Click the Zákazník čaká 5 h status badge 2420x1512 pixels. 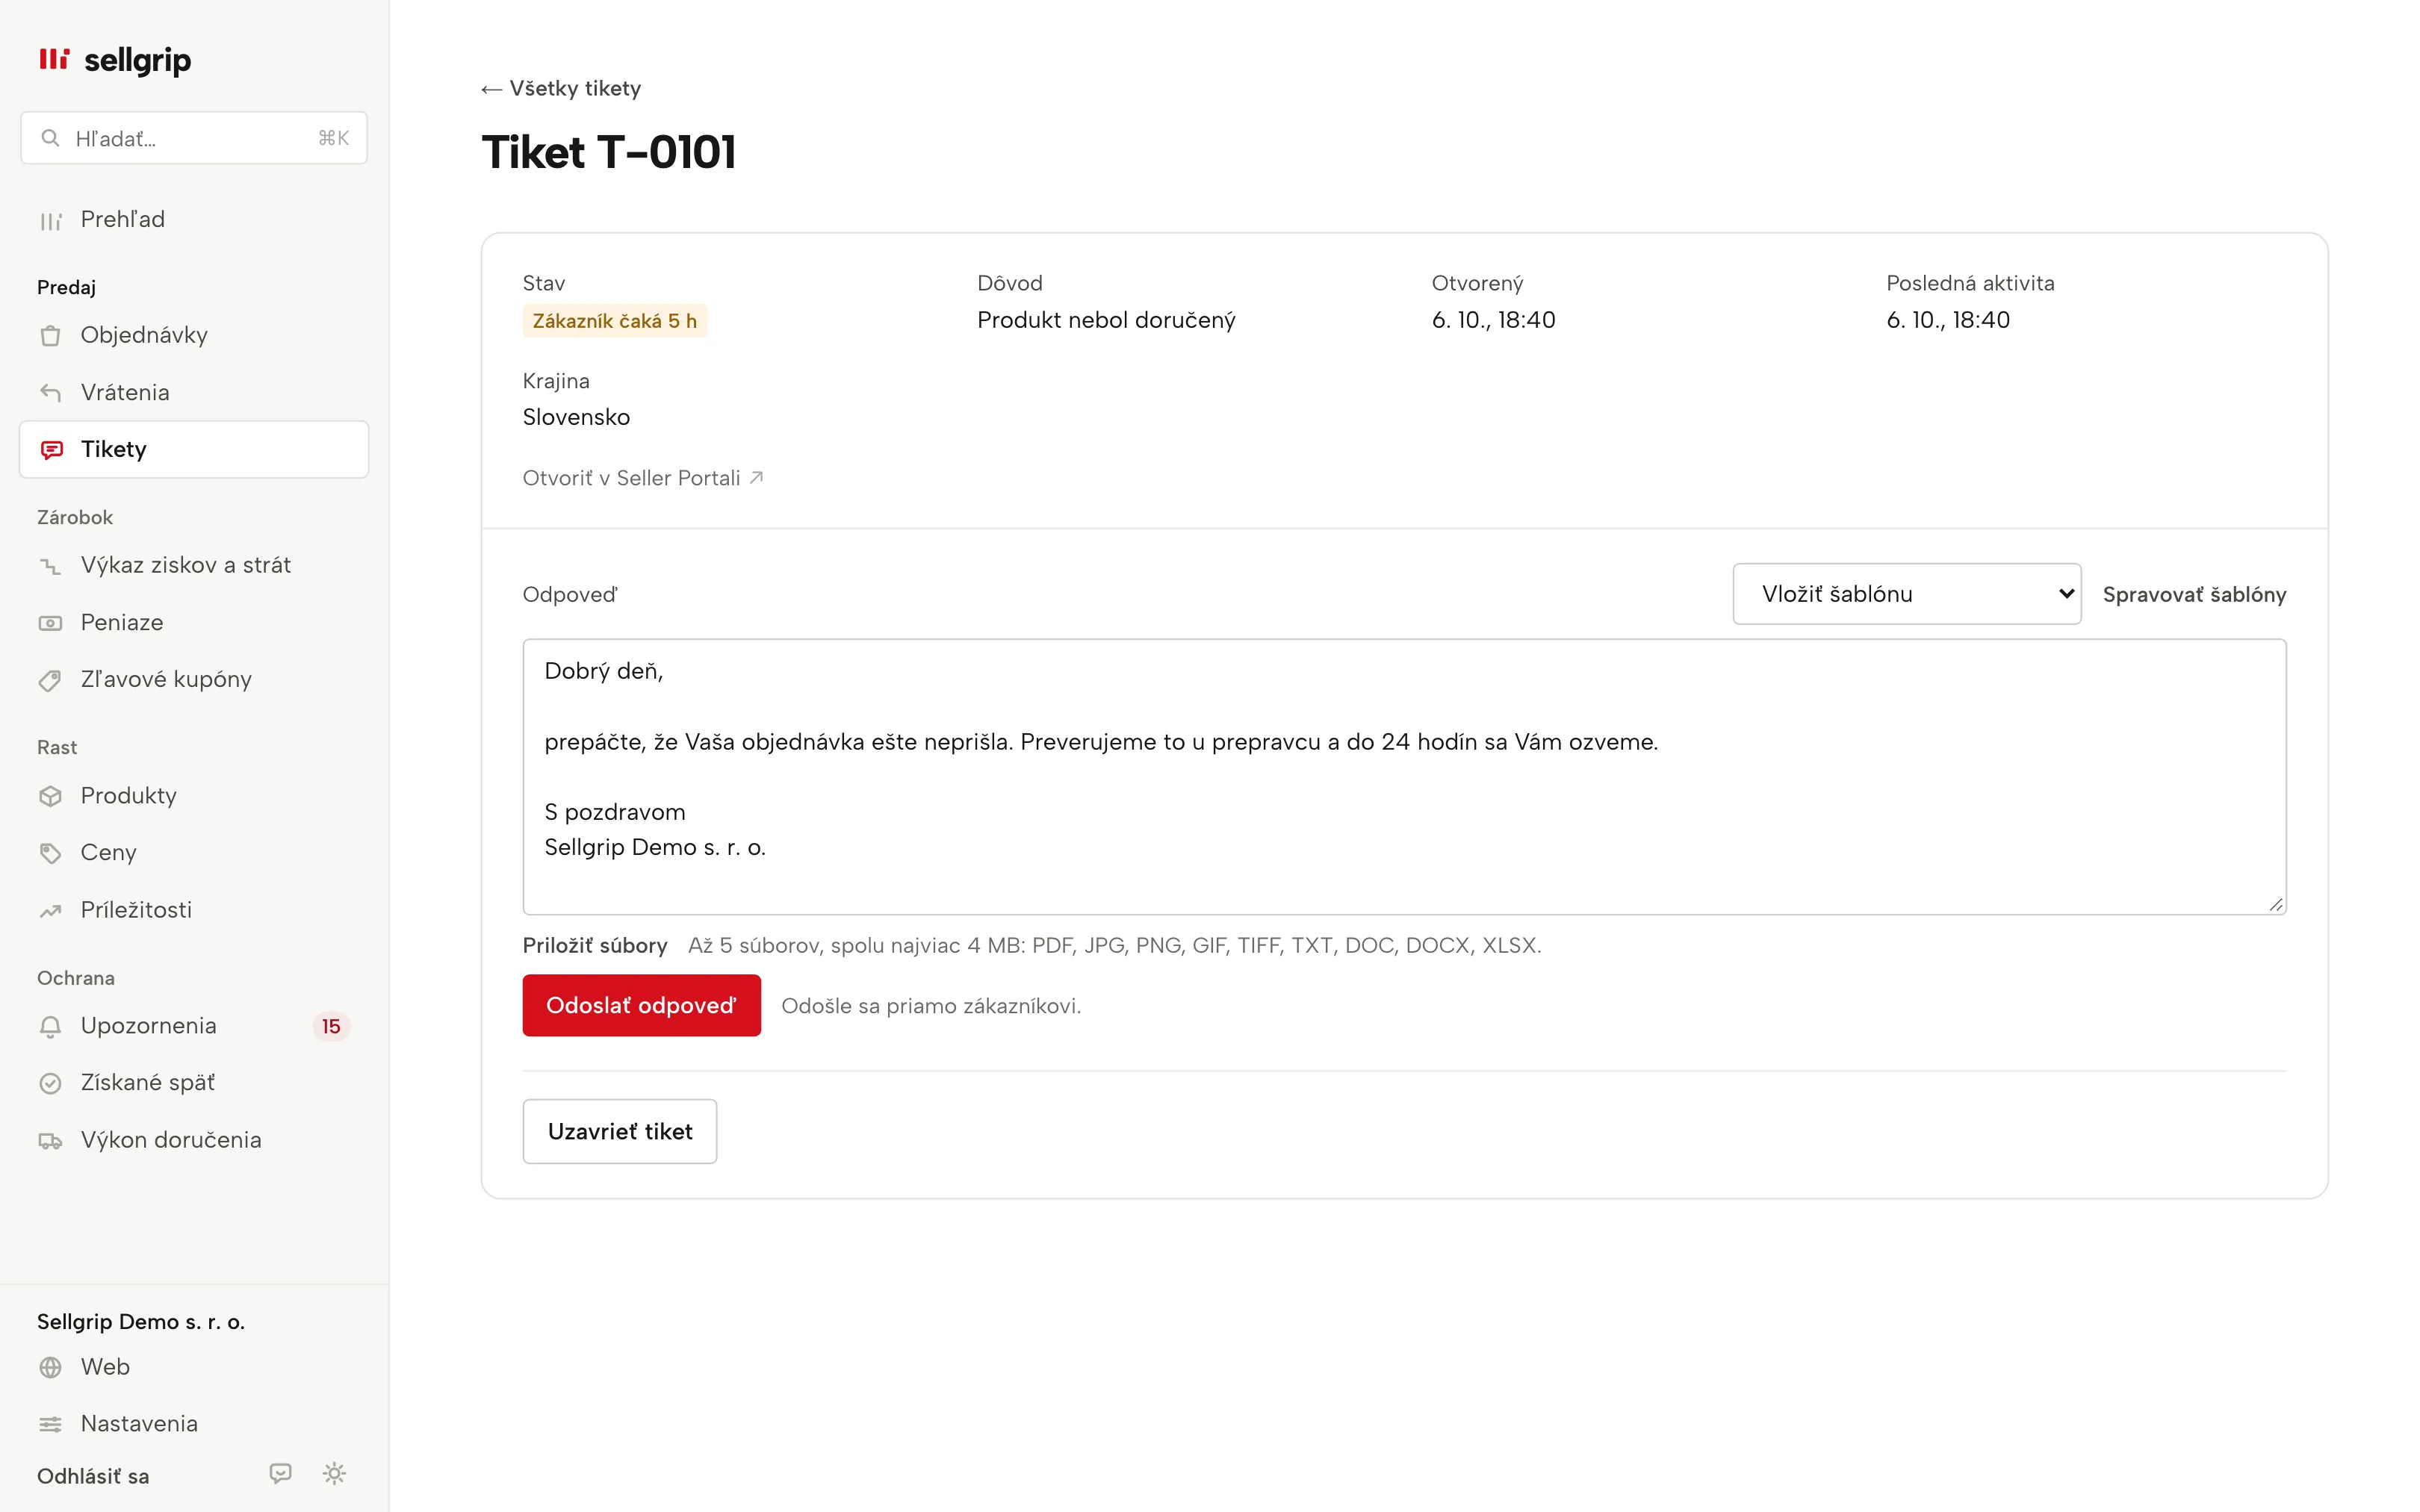(614, 321)
